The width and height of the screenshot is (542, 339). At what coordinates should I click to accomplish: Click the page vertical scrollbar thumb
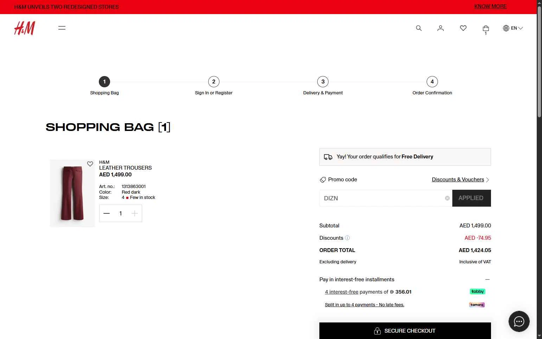click(540, 62)
